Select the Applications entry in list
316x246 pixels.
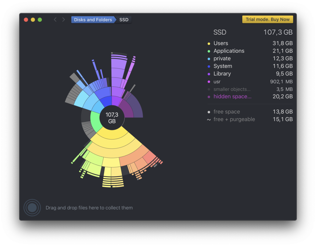click(229, 51)
